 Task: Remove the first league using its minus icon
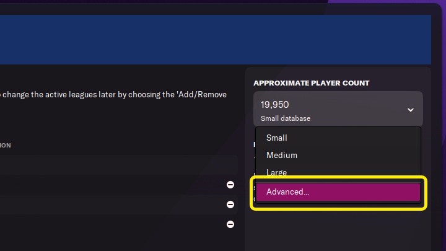click(x=230, y=185)
